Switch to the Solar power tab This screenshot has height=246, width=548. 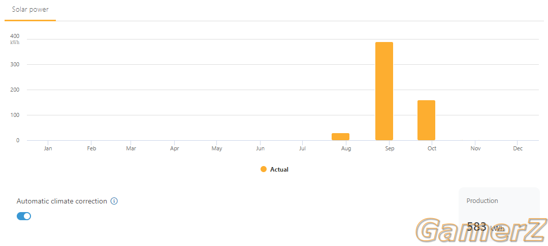(30, 10)
